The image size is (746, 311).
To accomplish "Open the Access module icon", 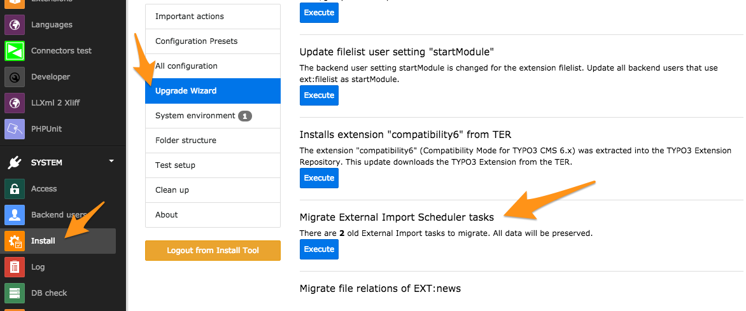I will [14, 189].
